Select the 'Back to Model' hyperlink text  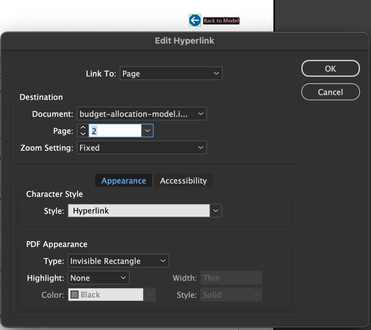pyautogui.click(x=221, y=21)
